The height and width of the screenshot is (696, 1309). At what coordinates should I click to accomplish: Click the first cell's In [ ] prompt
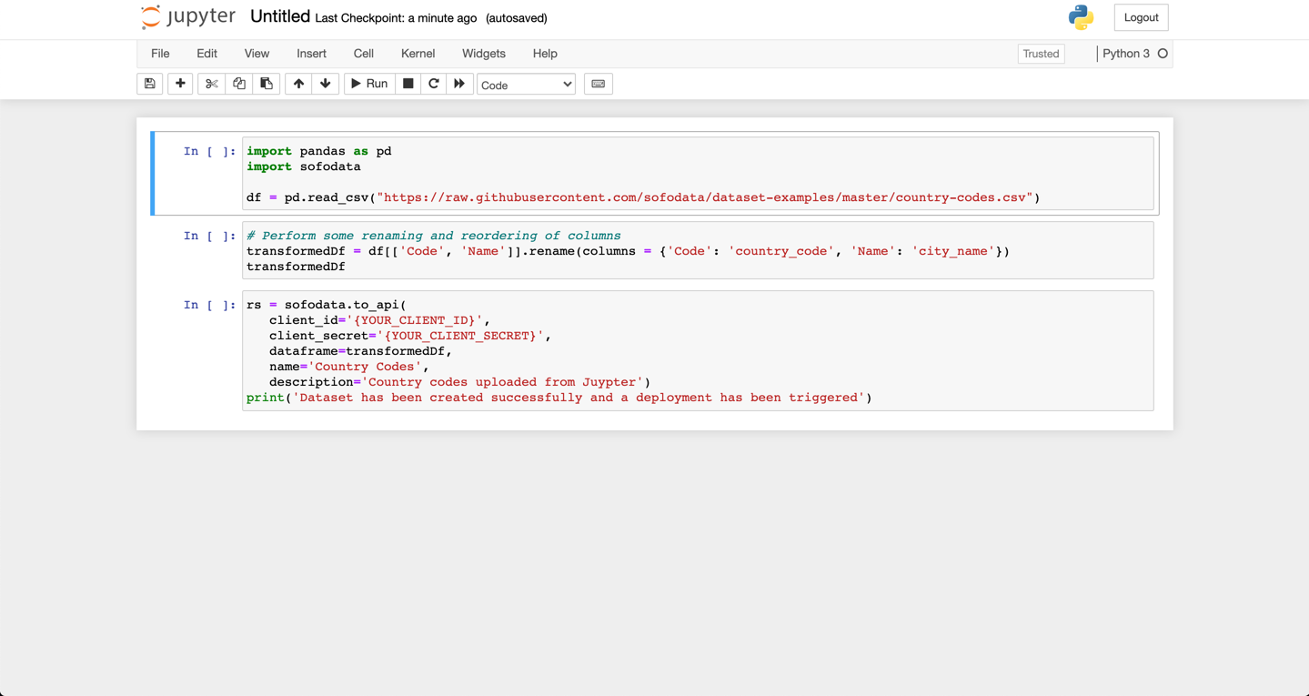209,151
